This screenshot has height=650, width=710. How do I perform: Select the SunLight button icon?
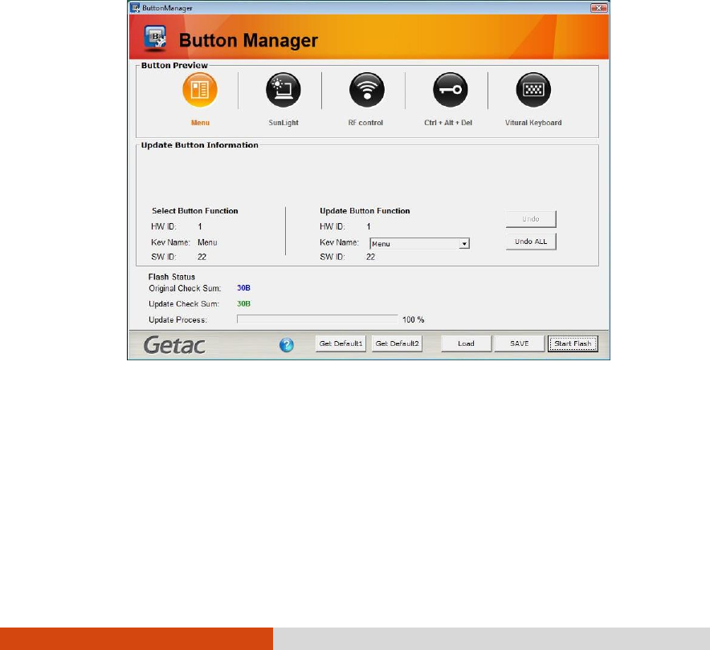(x=284, y=90)
